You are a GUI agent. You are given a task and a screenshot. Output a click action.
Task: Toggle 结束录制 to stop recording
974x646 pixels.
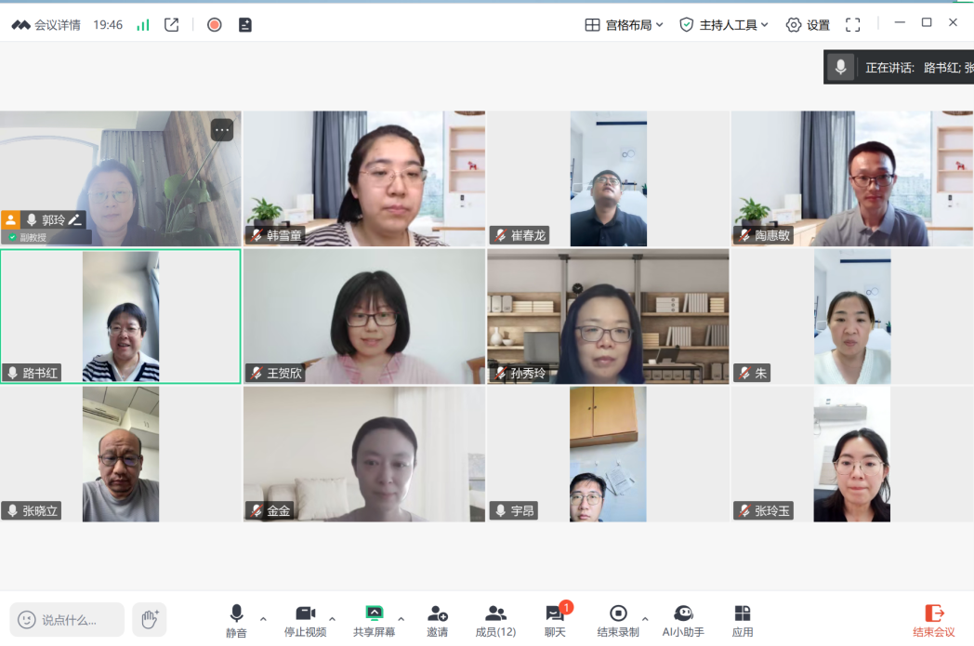pos(617,621)
